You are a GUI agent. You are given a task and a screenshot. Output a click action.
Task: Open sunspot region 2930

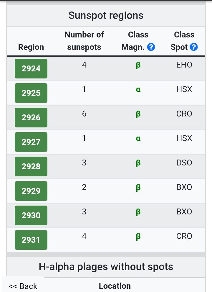coord(31,216)
